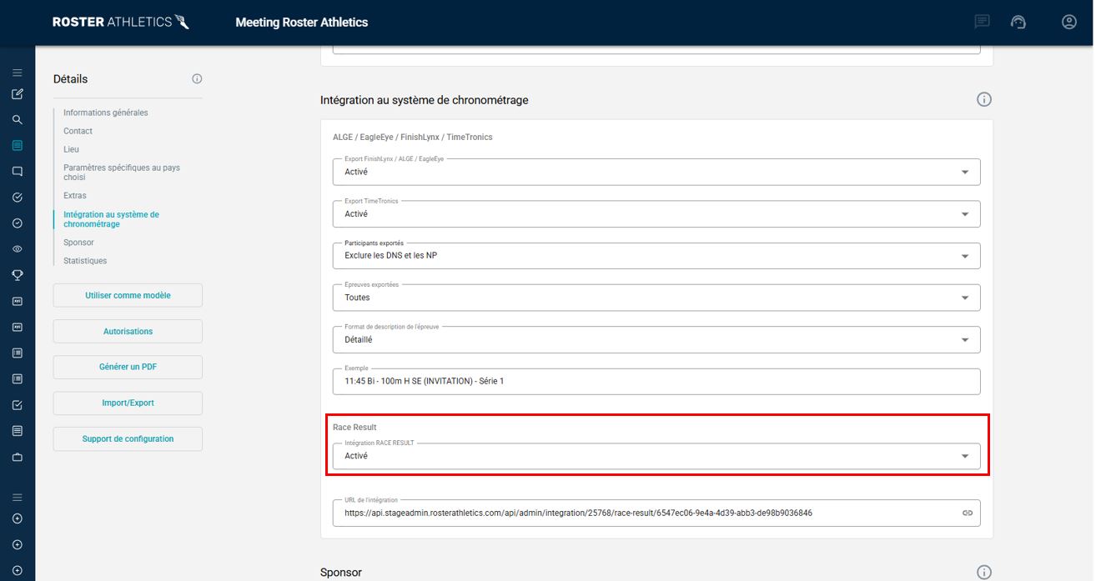1096x581 pixels.
Task: Click the Meeting Roster Athletics title
Action: (301, 23)
